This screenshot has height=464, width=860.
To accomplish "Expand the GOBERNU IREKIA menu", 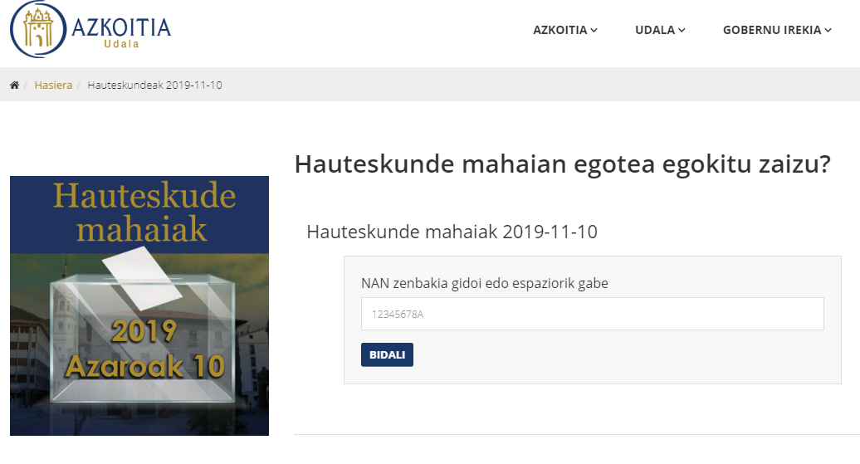I will tap(777, 30).
